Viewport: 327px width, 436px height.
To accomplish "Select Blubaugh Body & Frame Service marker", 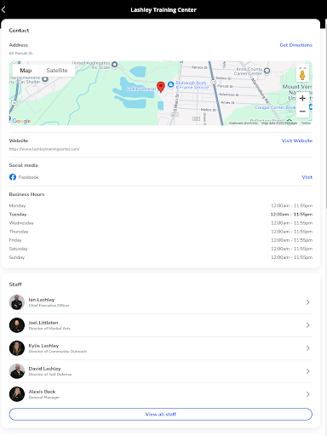I will tap(170, 84).
